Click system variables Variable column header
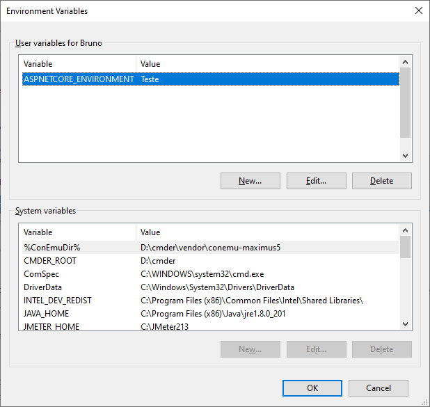430x407 pixels. 77,232
